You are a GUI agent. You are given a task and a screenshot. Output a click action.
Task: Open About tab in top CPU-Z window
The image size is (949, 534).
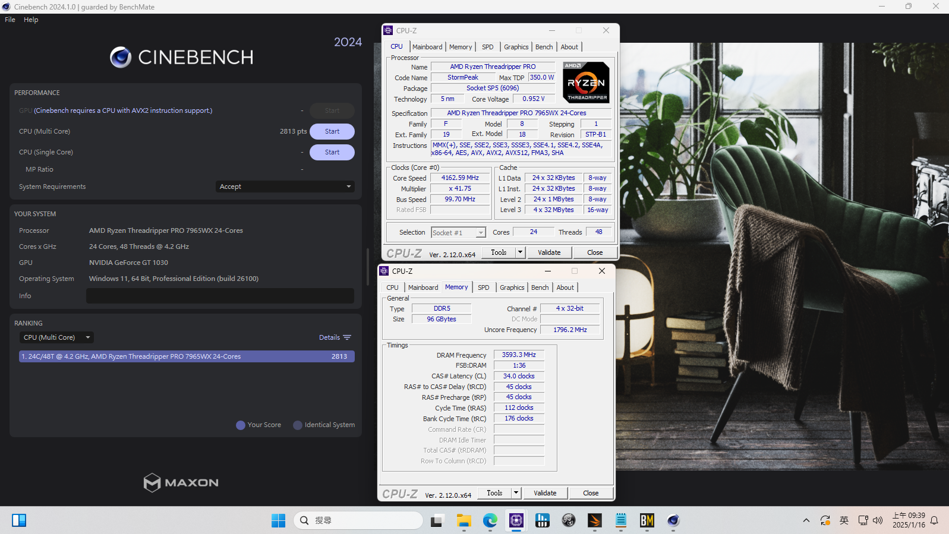[x=569, y=47]
